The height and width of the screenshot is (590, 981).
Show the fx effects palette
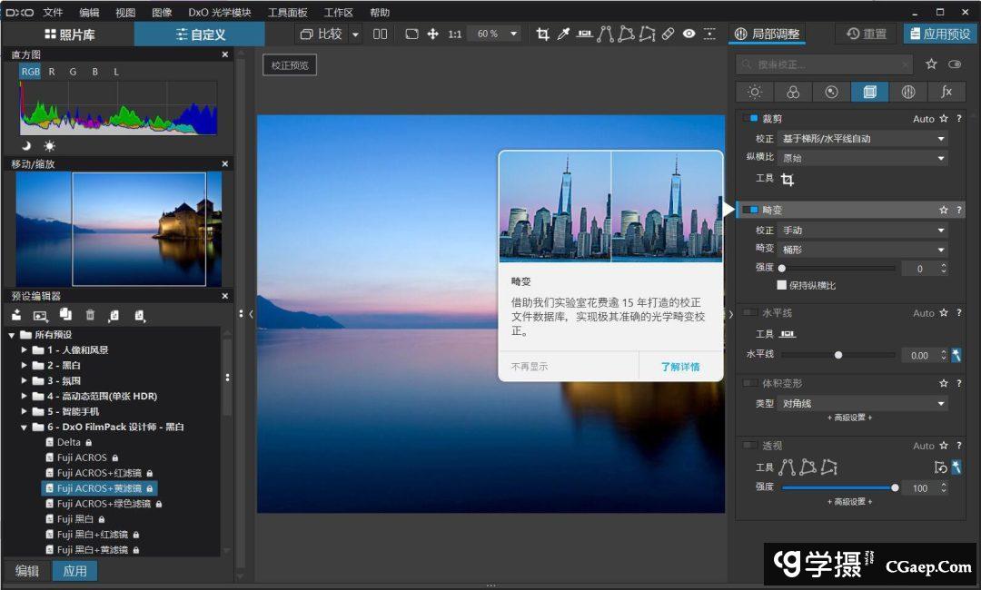pos(946,92)
